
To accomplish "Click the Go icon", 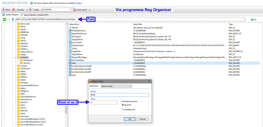I will [252, 19].
